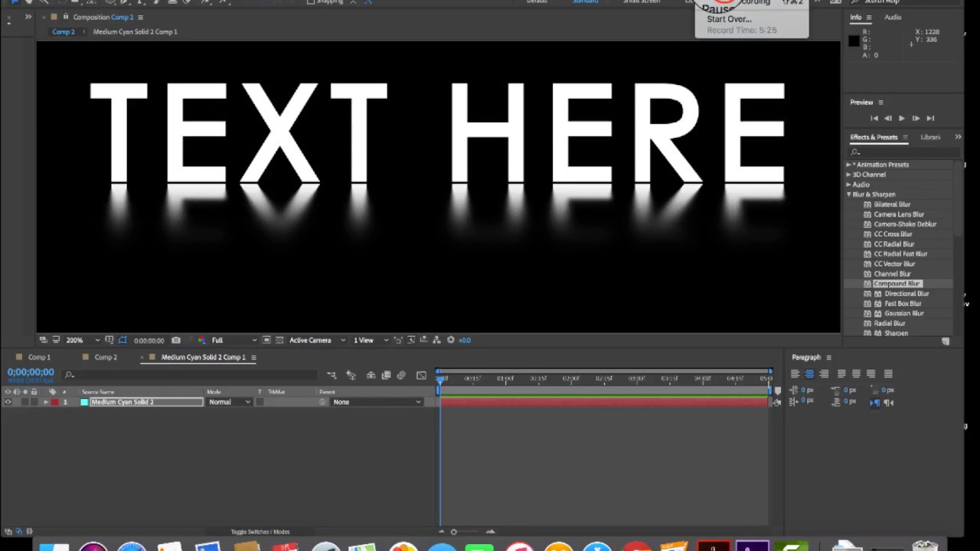Open the Effects & Presets panel menu
This screenshot has width=980, height=551.
[905, 137]
